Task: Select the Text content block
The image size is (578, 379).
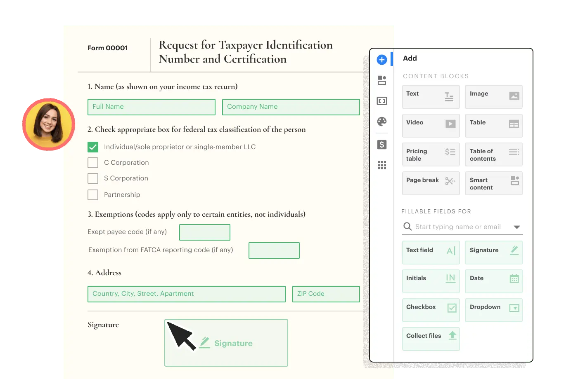Action: 431,97
